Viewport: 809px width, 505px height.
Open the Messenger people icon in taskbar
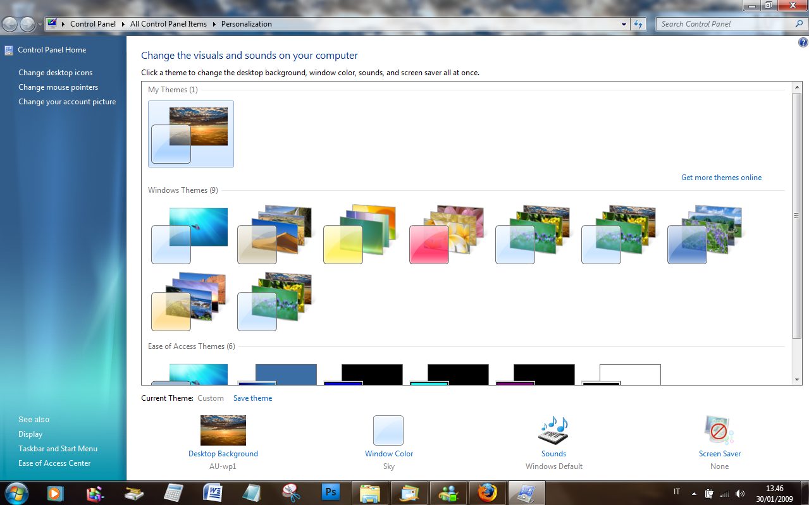(448, 492)
